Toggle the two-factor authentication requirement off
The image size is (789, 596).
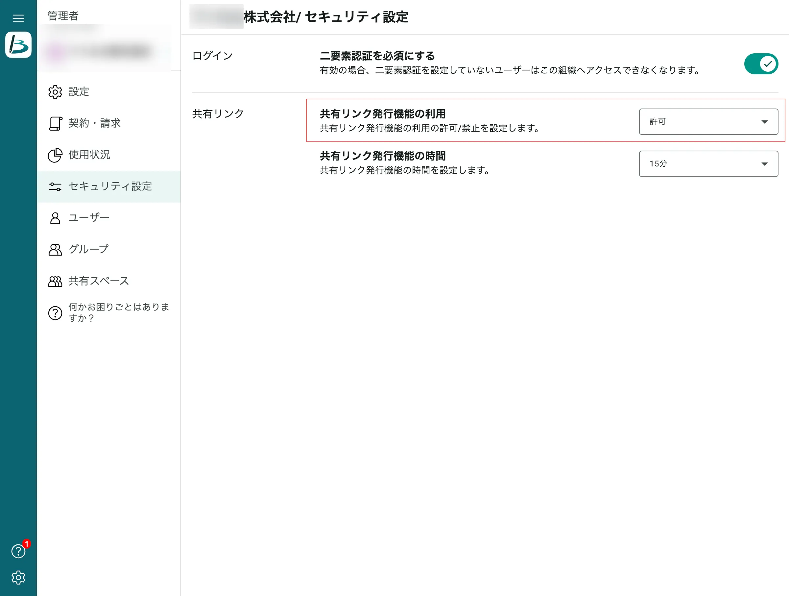tap(761, 63)
